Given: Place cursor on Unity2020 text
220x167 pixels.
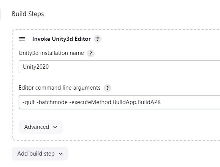Looking at the screenshot, I should (36, 67).
